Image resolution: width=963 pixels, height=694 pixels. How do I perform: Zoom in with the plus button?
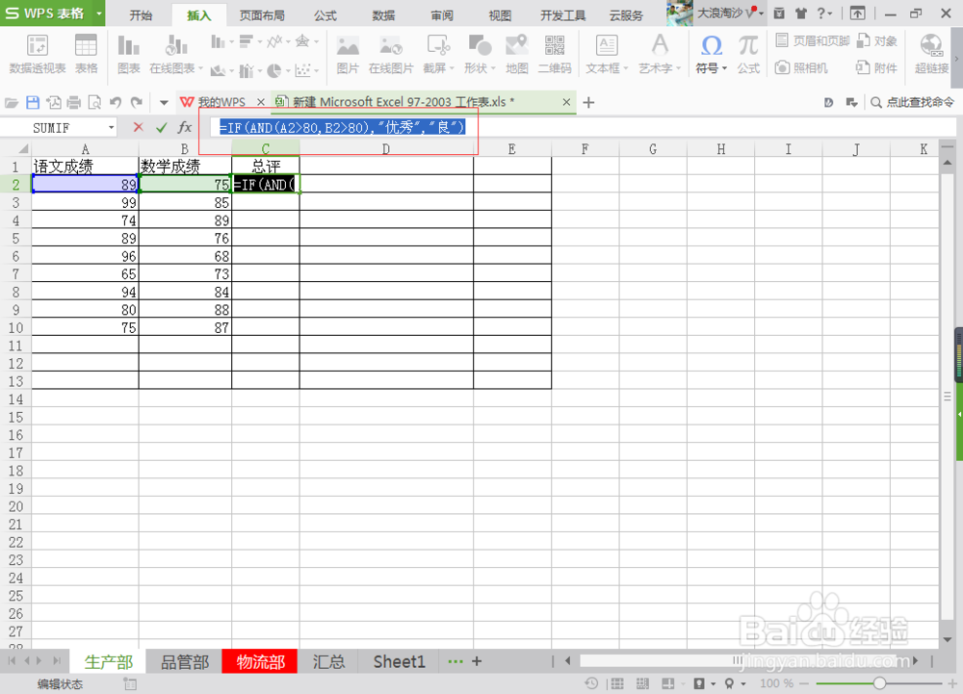[x=952, y=683]
